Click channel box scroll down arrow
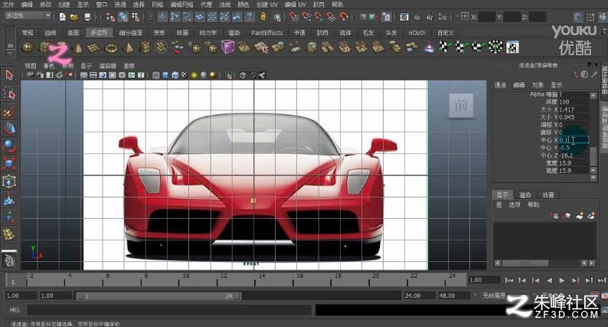The height and width of the screenshot is (327, 608). (x=593, y=178)
